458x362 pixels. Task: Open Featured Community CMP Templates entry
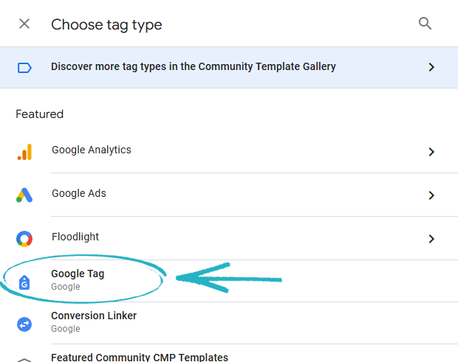click(140, 358)
